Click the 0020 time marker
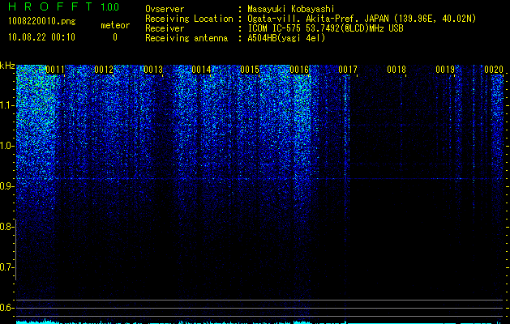Image resolution: width=510 pixels, height=324 pixels. click(x=494, y=70)
